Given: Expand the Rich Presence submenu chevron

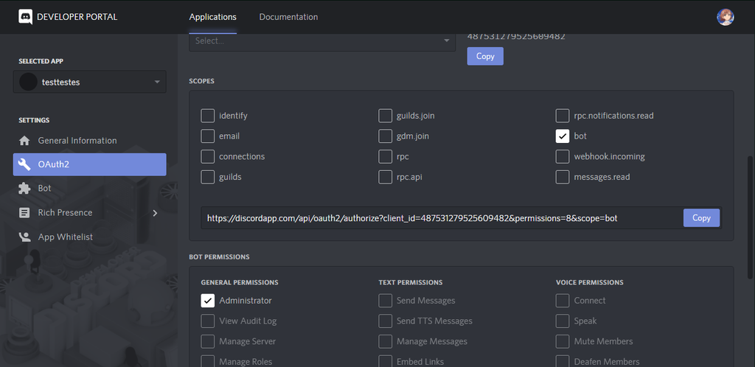Looking at the screenshot, I should [155, 212].
